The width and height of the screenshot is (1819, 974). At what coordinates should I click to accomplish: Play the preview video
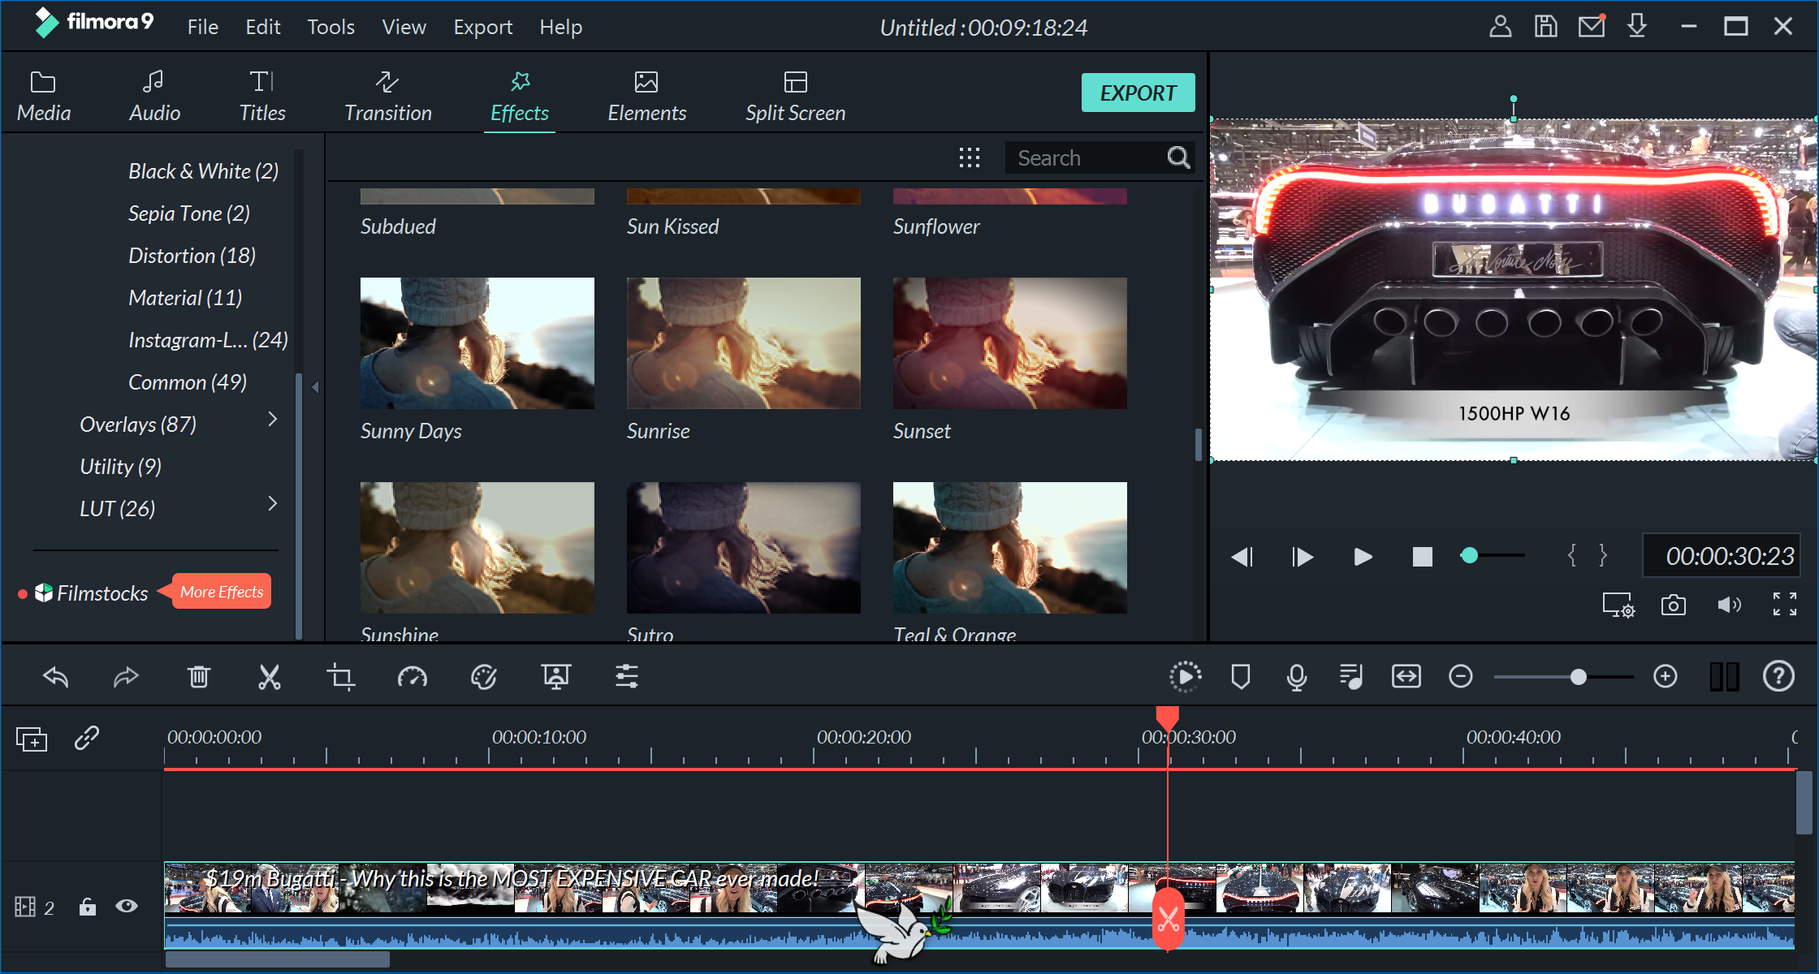click(1363, 556)
